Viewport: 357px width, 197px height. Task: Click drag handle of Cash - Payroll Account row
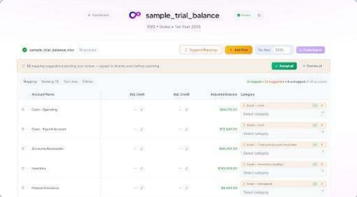(x=23, y=129)
